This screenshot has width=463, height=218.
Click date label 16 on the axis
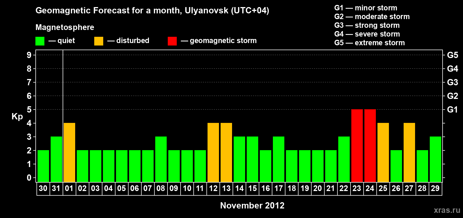(265, 189)
